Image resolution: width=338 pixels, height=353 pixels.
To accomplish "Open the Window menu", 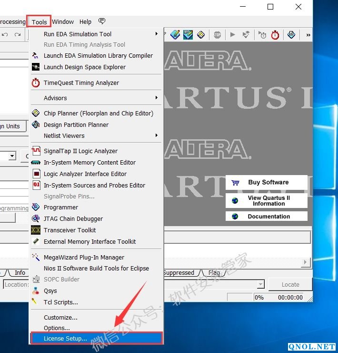I will pyautogui.click(x=63, y=22).
